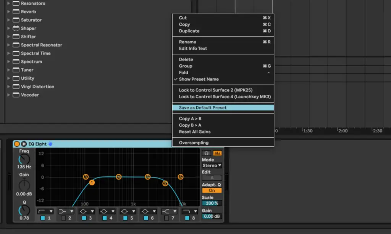Image resolution: width=391 pixels, height=234 pixels.
Task: Choose Reset All Gains
Action: click(x=223, y=132)
